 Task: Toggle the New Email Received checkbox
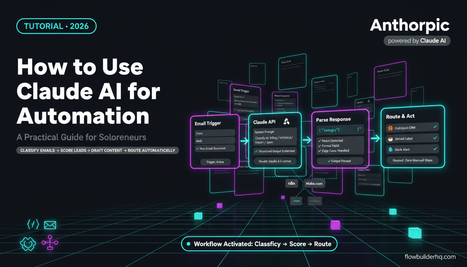[x=197, y=148]
